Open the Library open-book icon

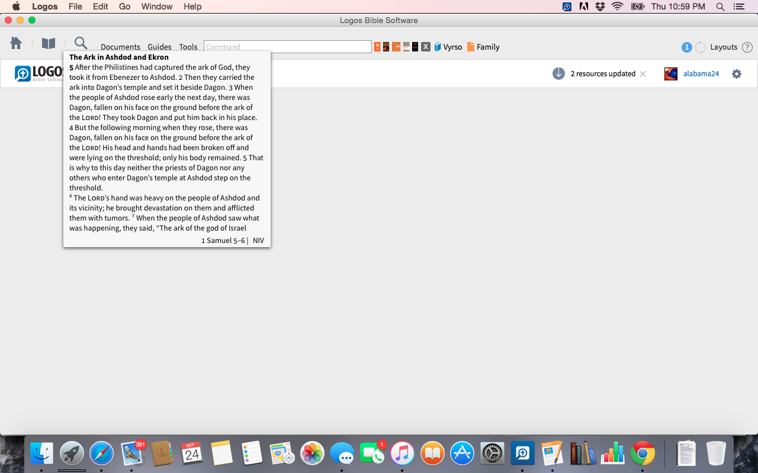coord(49,43)
